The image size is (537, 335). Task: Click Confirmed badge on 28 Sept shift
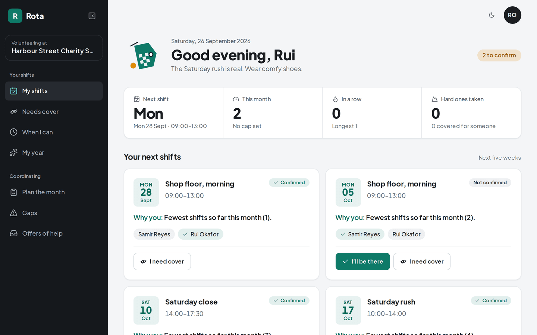point(289,182)
